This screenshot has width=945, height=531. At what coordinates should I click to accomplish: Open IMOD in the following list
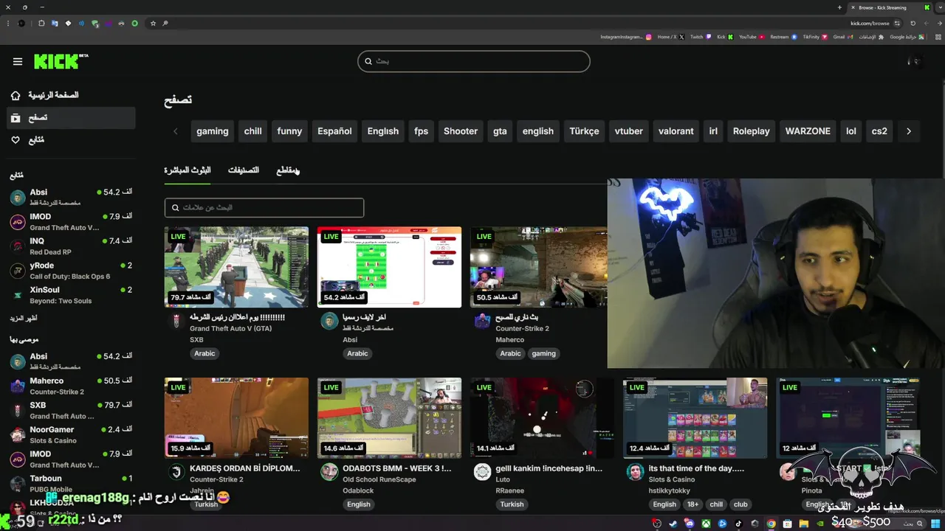[x=71, y=222]
